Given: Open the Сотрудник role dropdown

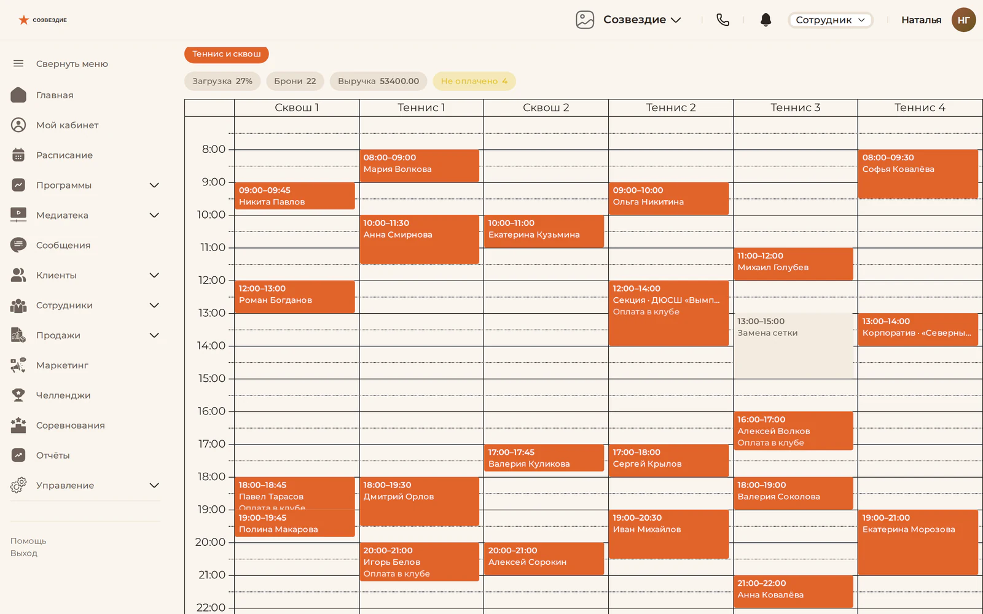Looking at the screenshot, I should coord(830,20).
